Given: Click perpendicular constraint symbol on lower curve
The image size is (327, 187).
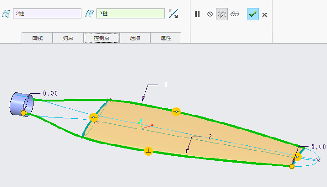Looking at the screenshot, I should [x=149, y=151].
